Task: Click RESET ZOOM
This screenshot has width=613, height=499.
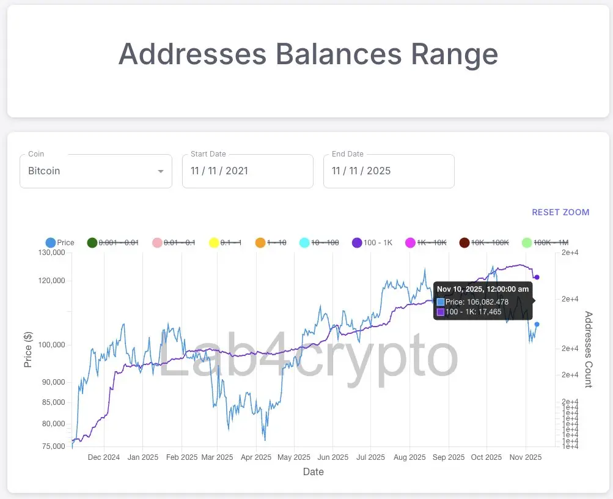Action: (560, 212)
